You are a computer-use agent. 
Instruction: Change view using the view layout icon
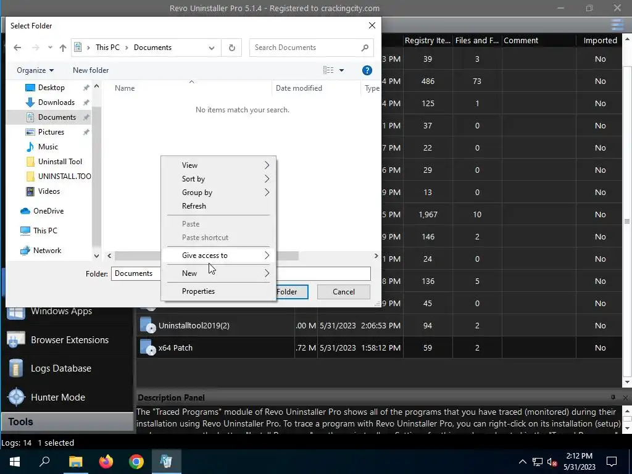tap(328, 70)
